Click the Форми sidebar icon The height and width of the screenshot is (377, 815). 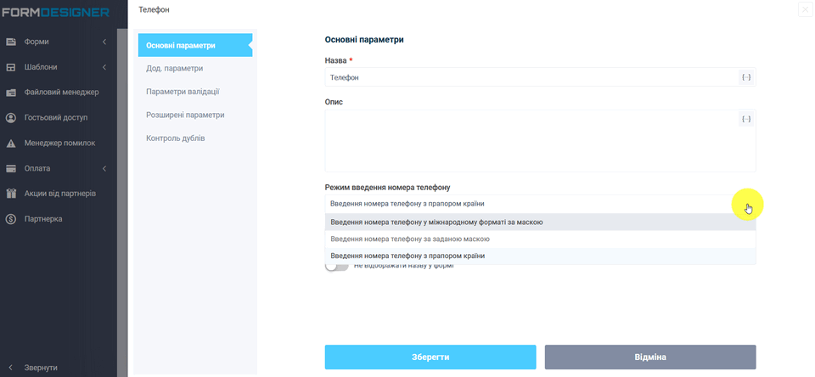pos(12,42)
